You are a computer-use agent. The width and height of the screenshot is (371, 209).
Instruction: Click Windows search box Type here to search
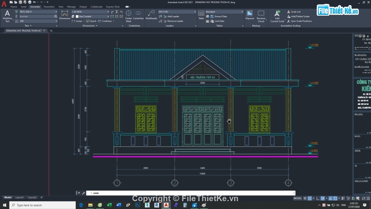coord(43,205)
